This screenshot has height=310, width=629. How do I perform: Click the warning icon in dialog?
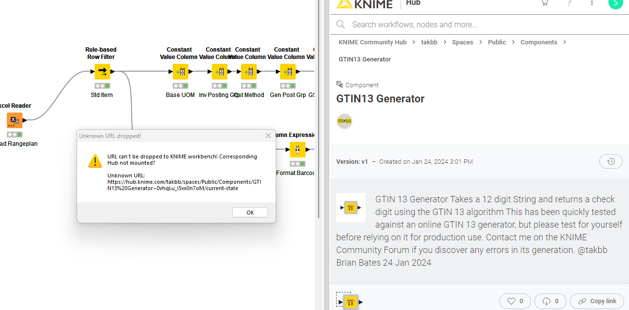pos(95,161)
